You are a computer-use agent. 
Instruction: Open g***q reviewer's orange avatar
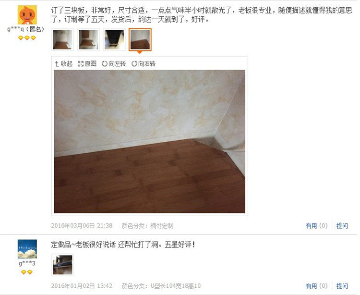pos(27,15)
